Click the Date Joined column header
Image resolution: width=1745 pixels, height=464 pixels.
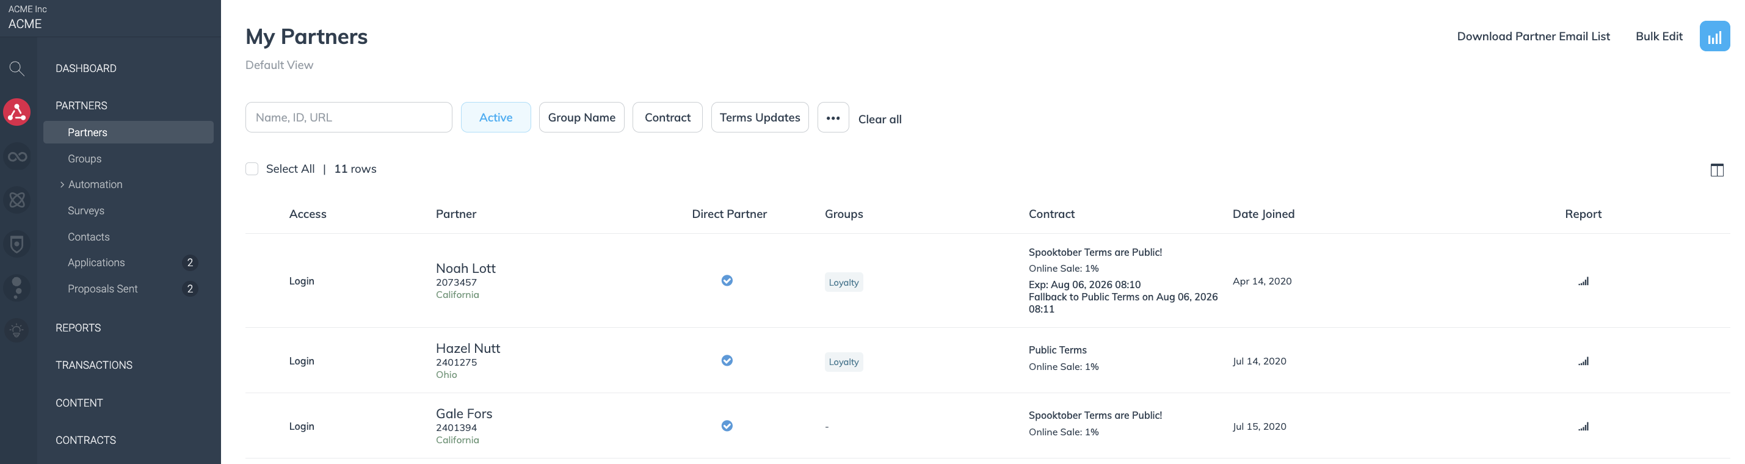[x=1263, y=214]
